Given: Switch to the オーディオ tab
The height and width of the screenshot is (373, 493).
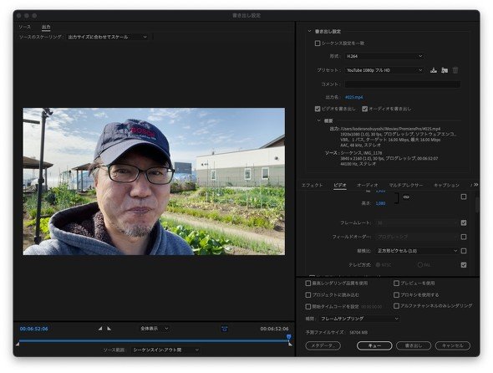Looking at the screenshot, I should [367, 185].
